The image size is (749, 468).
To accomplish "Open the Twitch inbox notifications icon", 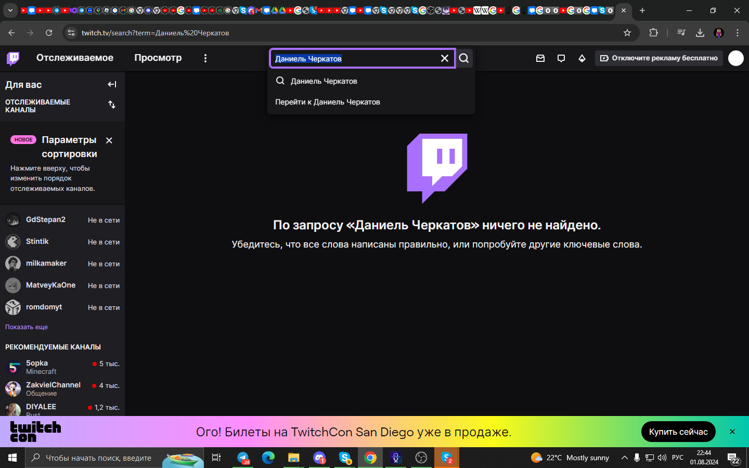I will 540,58.
